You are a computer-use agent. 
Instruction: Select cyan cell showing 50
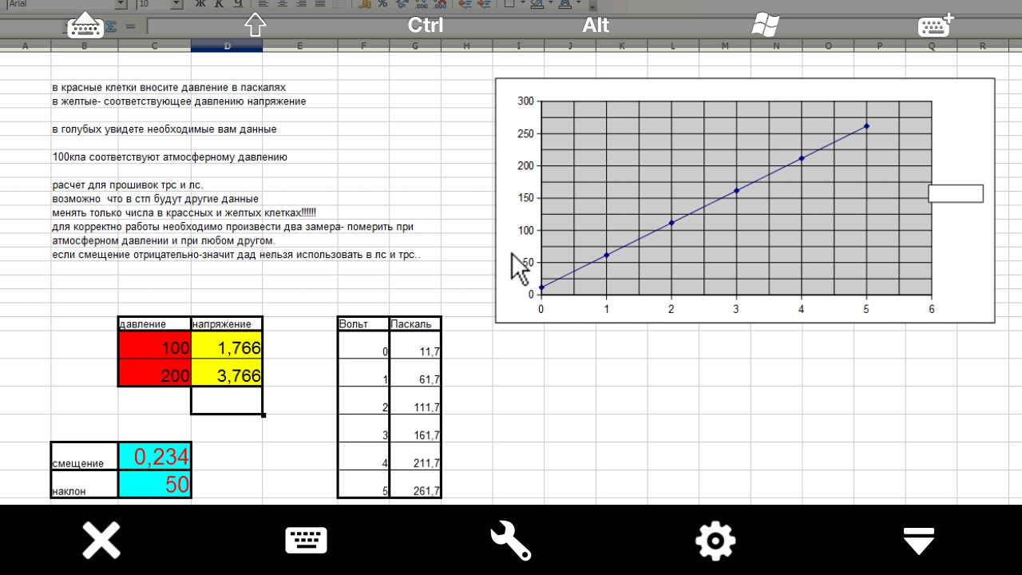tap(155, 484)
